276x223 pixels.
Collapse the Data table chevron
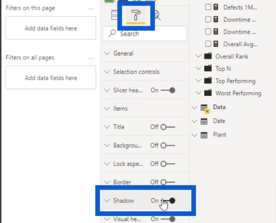tap(195, 107)
